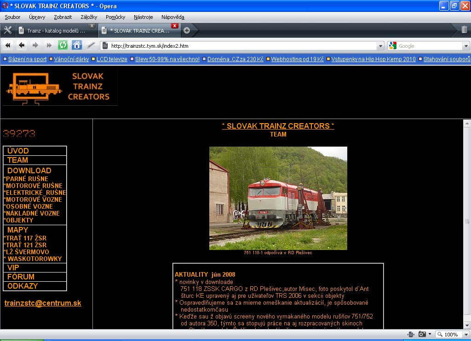Open the Úpravy menu
Image resolution: width=471 pixels, height=341 pixels.
point(37,17)
